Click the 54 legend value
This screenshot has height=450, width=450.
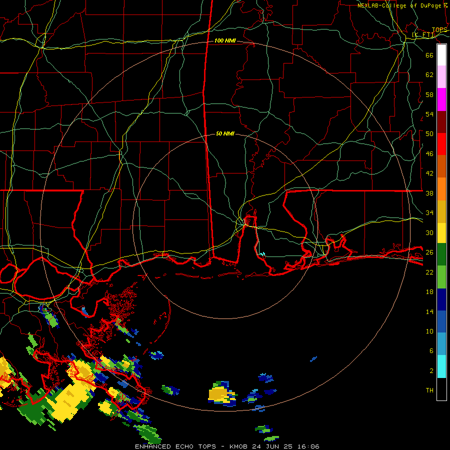tap(429, 114)
